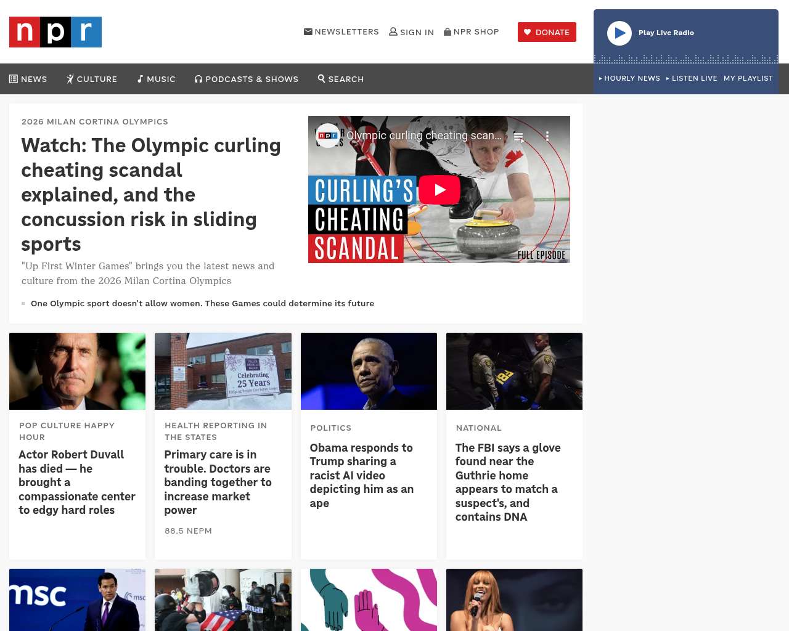Visit the NPR Shop bag link
The width and height of the screenshot is (789, 631).
(x=472, y=32)
